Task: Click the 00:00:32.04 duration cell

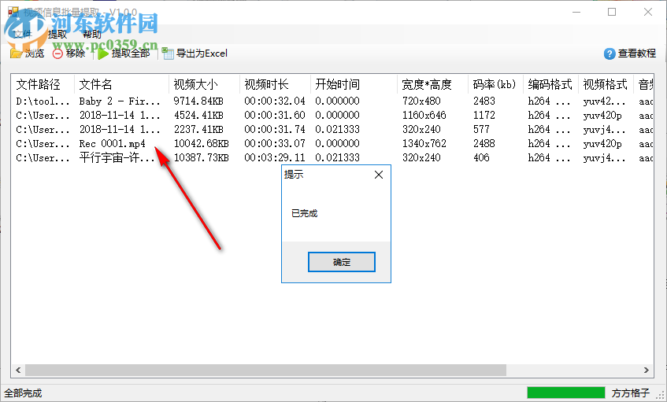Action: 275,101
